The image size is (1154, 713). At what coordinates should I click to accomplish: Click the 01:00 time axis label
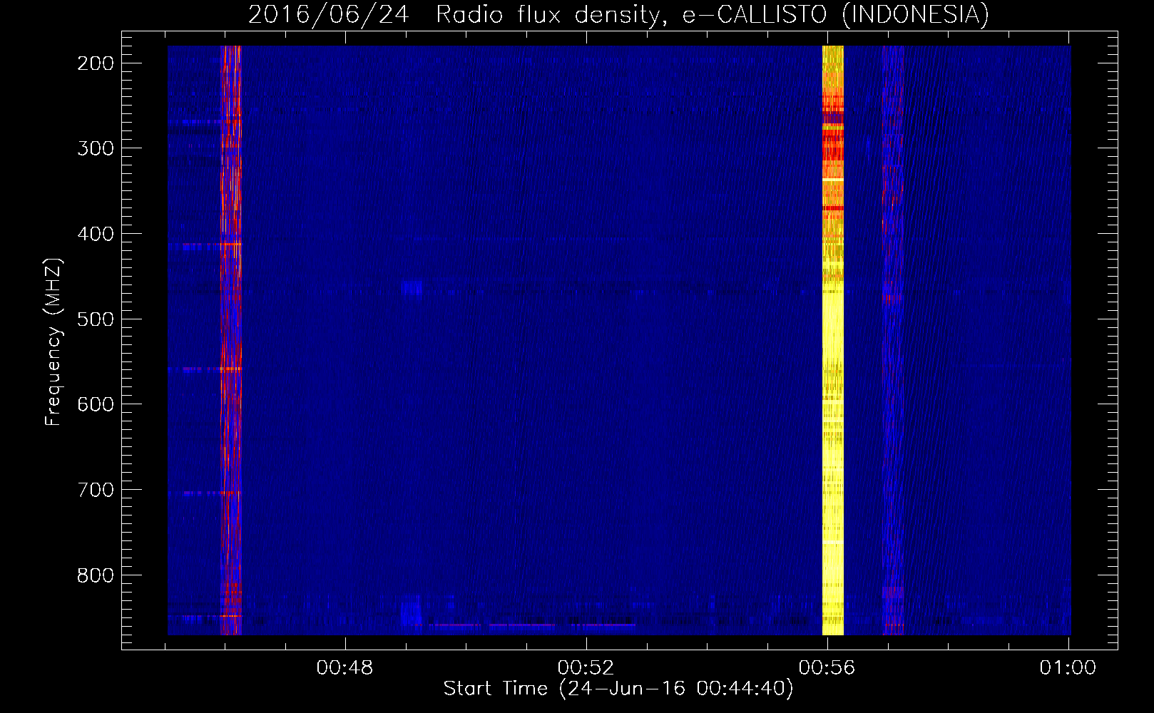click(x=1068, y=668)
